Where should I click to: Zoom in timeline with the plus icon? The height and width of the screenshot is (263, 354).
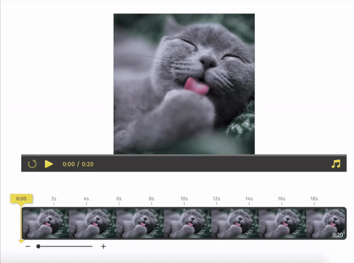tap(103, 247)
